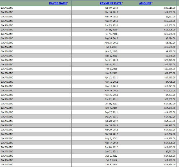Image resolution: width=179 pixels, height=167 pixels.
Task: Click the sort arrow next to PAYMENT DATE
Action: (x=122, y=3)
